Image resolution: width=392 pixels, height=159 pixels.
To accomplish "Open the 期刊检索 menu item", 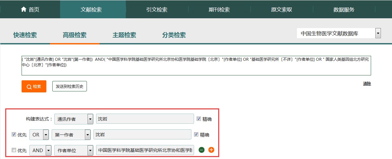I will coord(219,9).
